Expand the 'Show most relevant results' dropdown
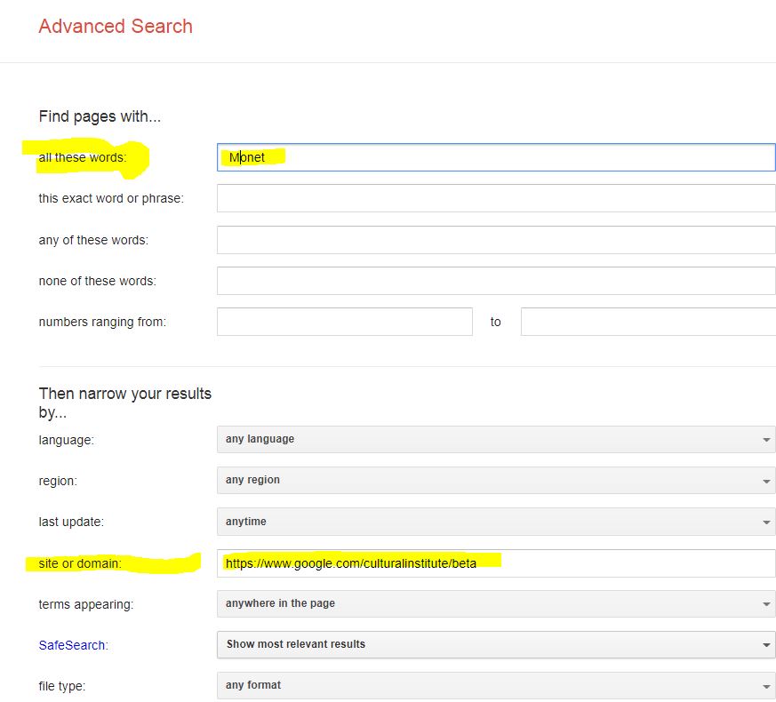 (x=496, y=645)
